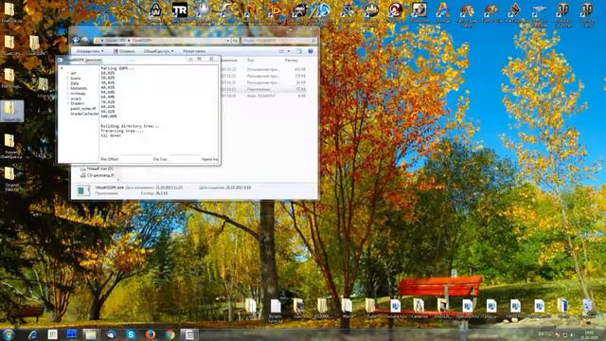The image size is (606, 341).
Task: Open the Tomb Raider TR desktop shortcut
Action: tap(180, 10)
